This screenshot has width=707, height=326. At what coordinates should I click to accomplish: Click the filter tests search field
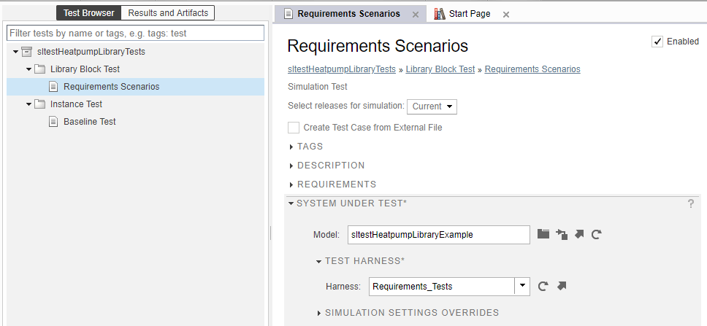(136, 34)
